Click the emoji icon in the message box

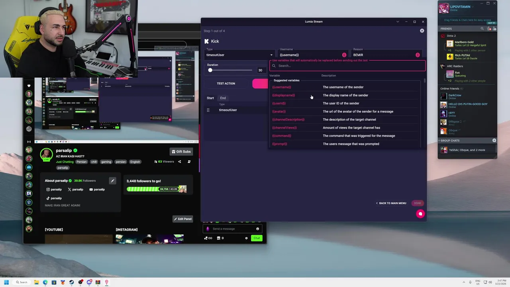click(x=257, y=229)
